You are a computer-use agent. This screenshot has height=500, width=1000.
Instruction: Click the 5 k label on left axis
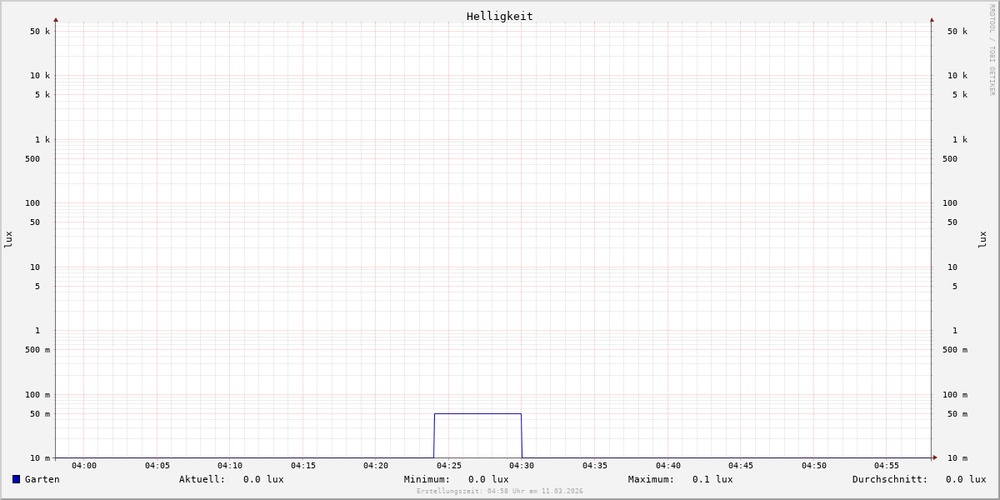42,95
